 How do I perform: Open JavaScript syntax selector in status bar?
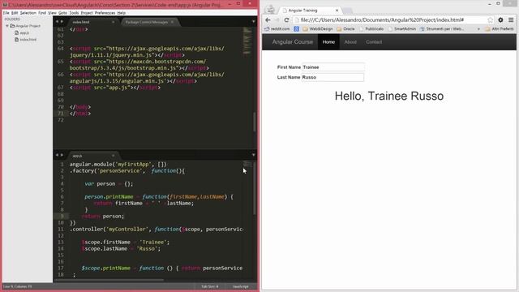241,286
